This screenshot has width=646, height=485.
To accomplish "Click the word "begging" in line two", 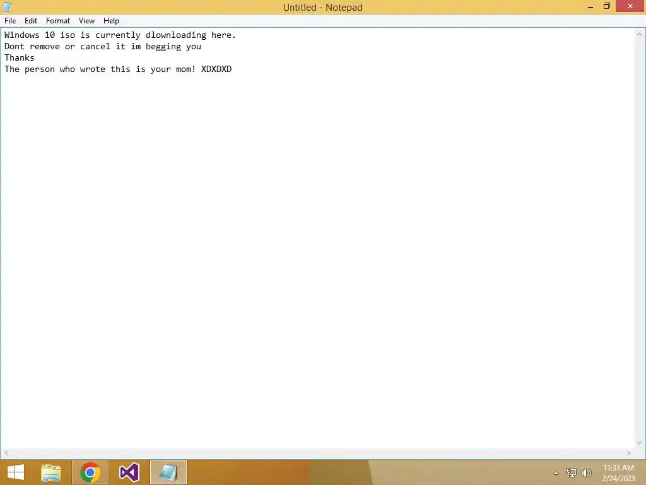I will (x=163, y=47).
